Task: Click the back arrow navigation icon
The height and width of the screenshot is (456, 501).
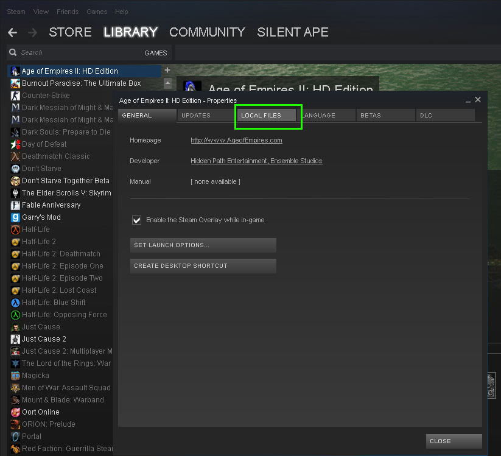Action: pyautogui.click(x=12, y=32)
